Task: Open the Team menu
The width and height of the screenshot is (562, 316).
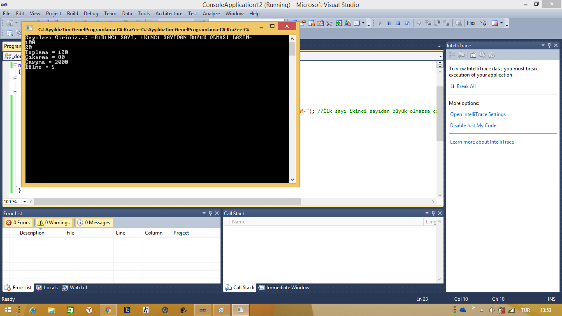Action: [x=110, y=13]
